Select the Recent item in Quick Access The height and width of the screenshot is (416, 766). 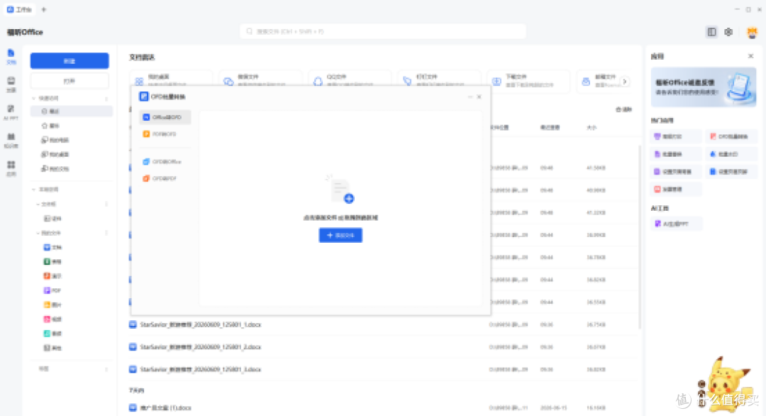pos(72,111)
